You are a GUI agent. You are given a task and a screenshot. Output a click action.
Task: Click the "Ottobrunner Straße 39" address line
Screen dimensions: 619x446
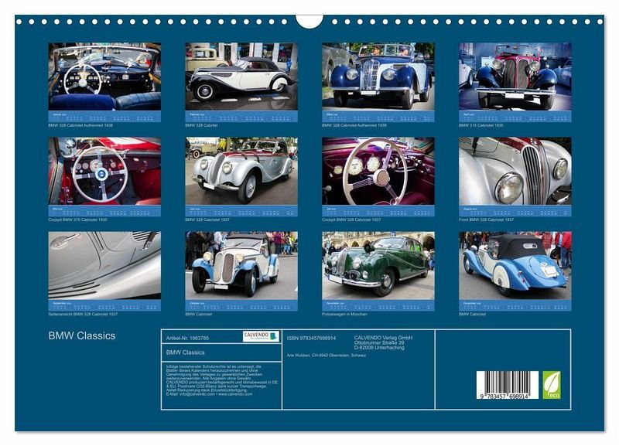(x=379, y=342)
